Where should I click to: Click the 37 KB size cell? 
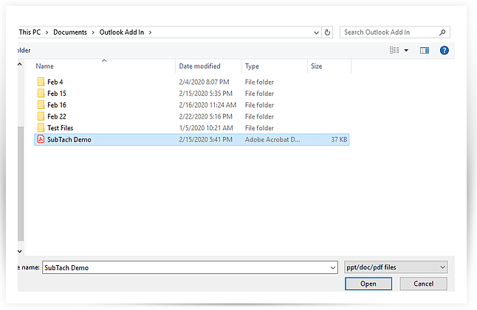[339, 139]
